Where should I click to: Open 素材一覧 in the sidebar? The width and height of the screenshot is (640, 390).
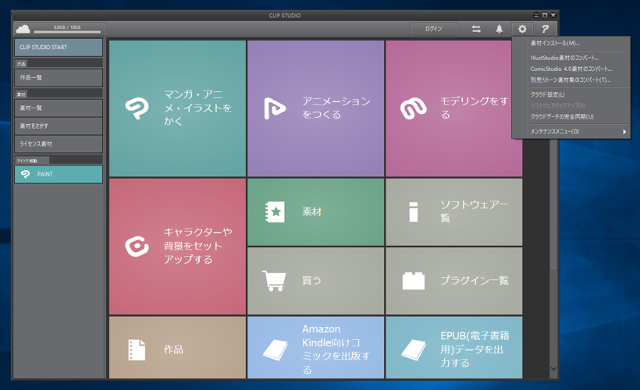(x=59, y=108)
